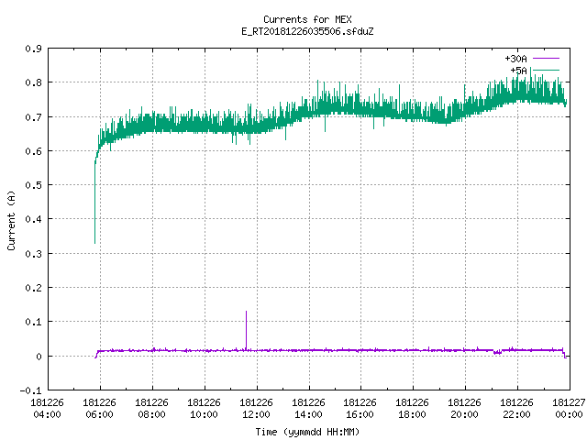Click the x-axis tick label '16:00'
This screenshot has width=587, height=440.
click(360, 414)
